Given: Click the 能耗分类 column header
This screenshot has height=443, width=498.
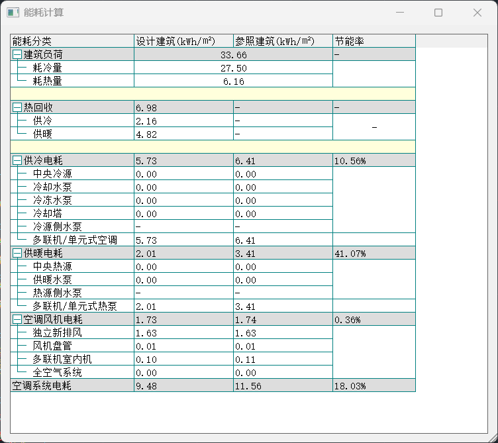Looking at the screenshot, I should coord(72,41).
